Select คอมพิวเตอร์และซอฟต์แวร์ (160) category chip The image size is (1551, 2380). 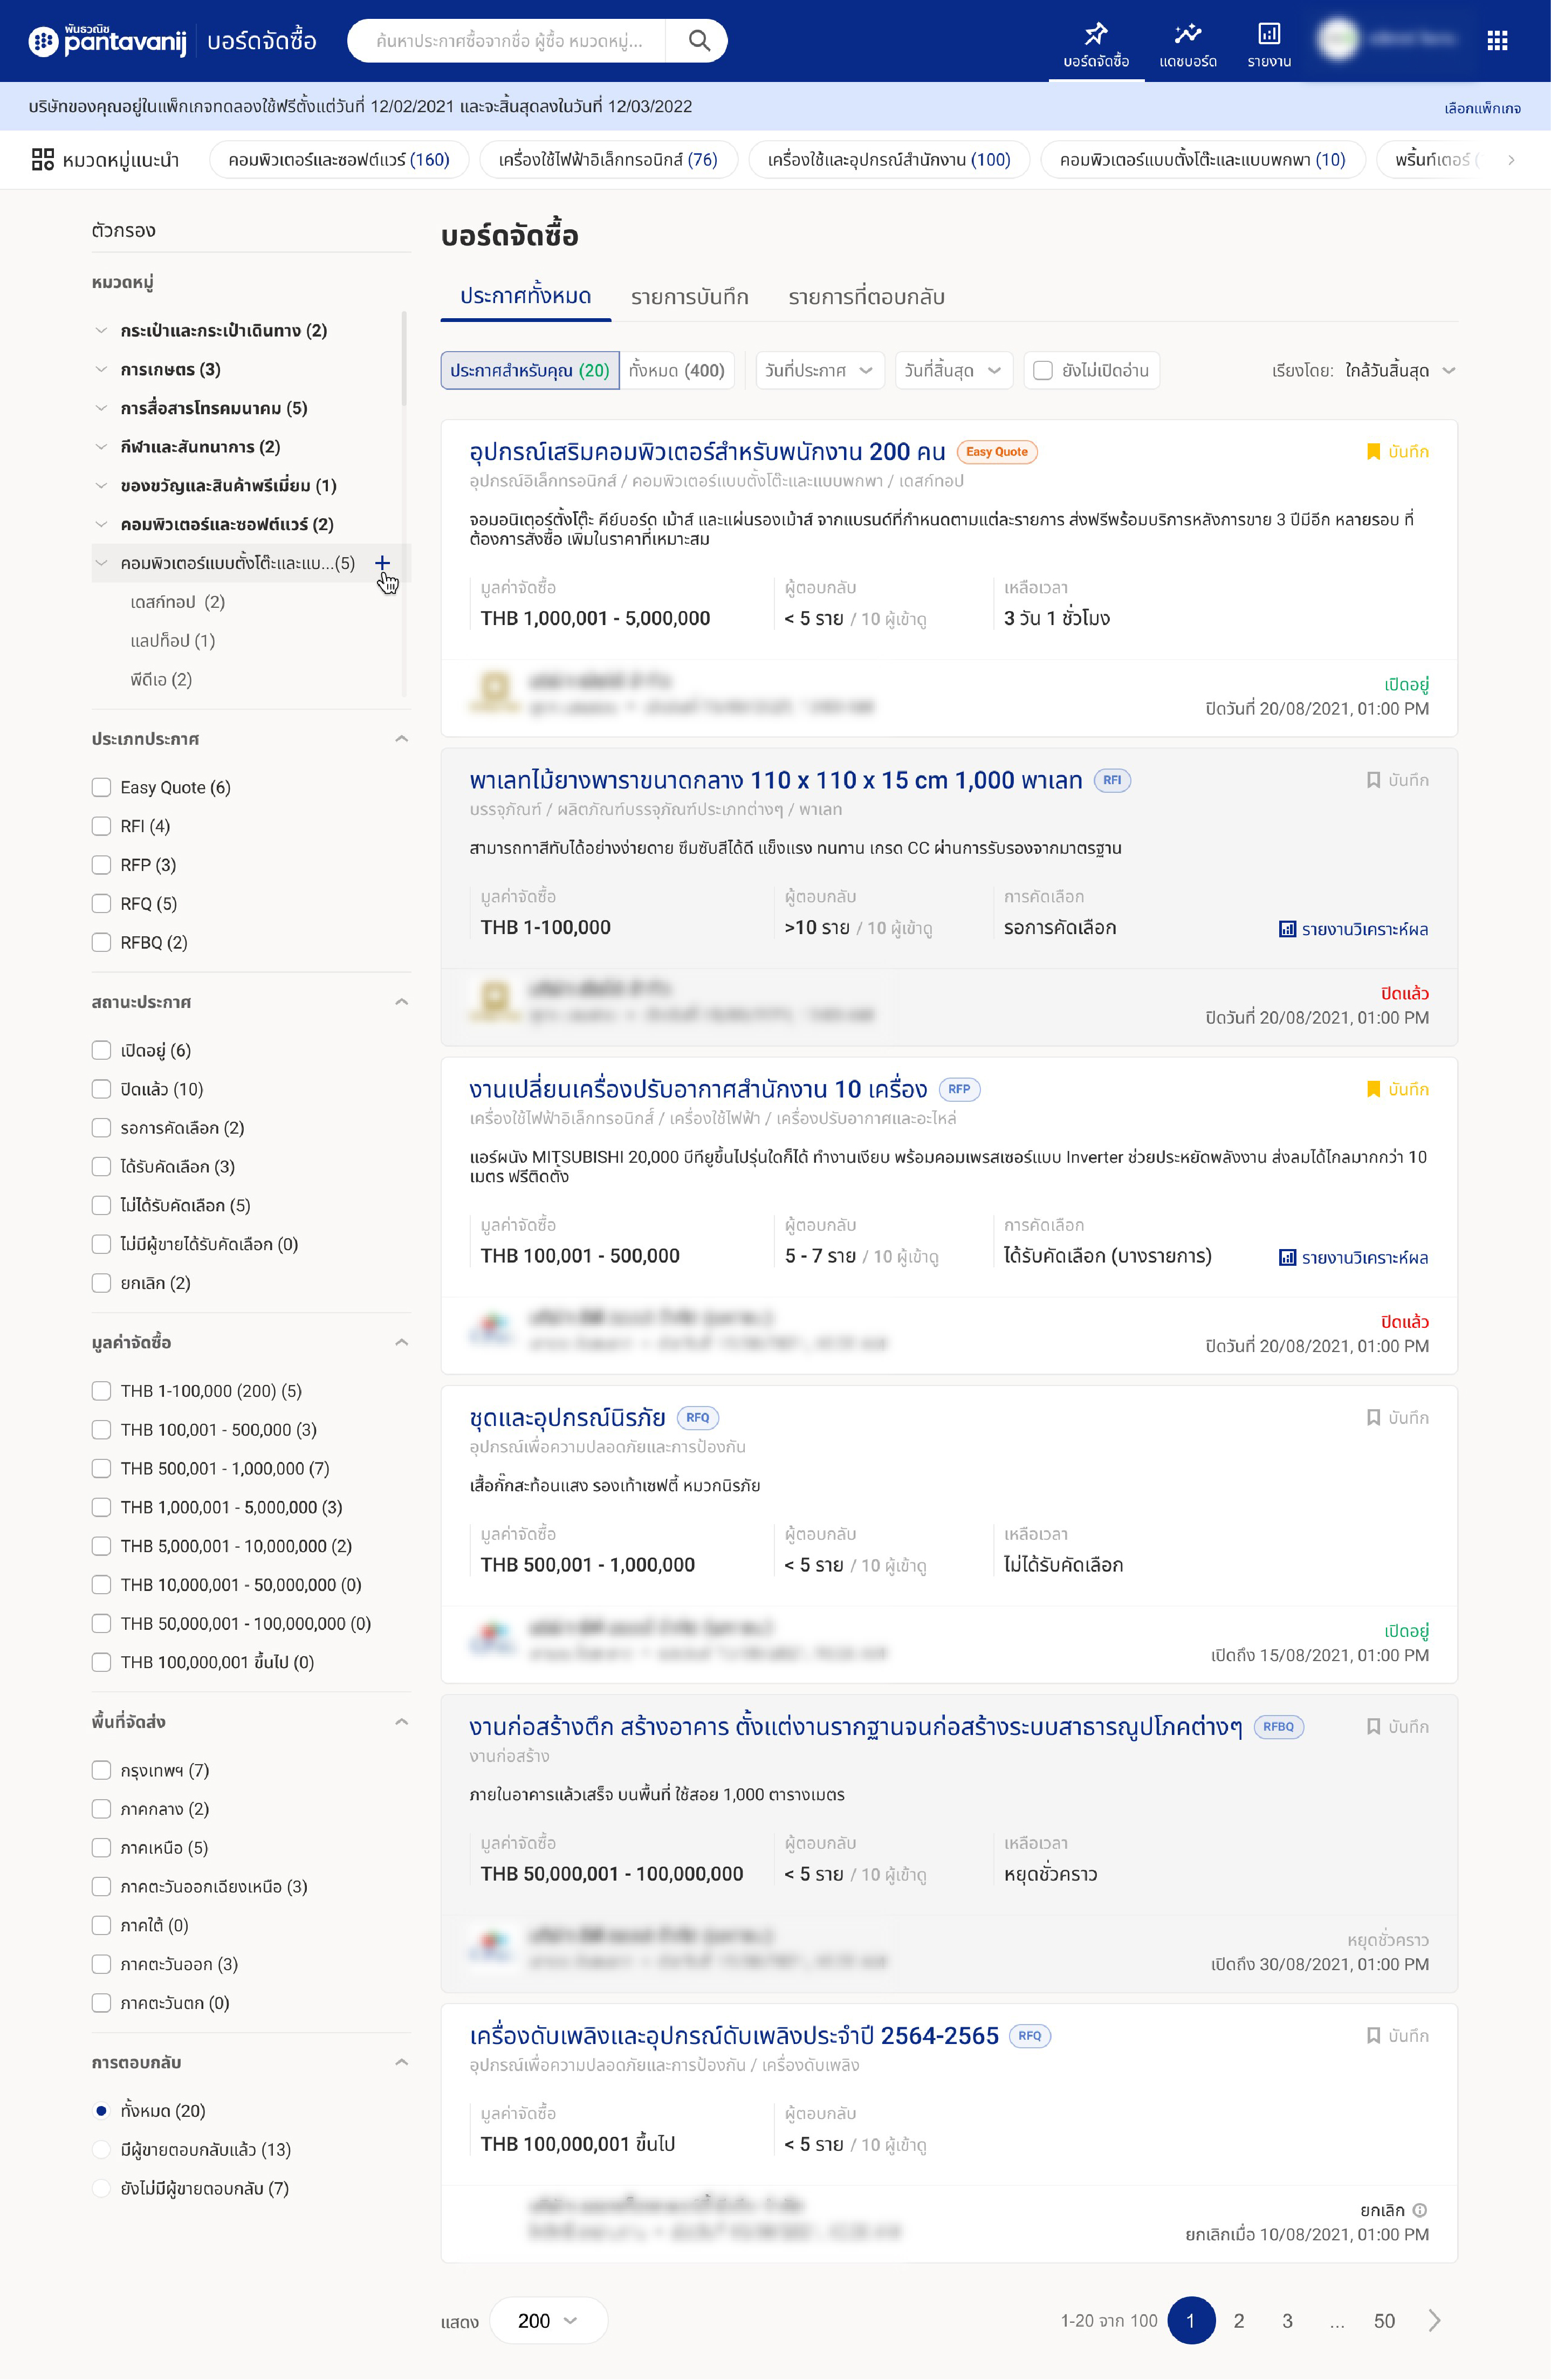coord(338,159)
